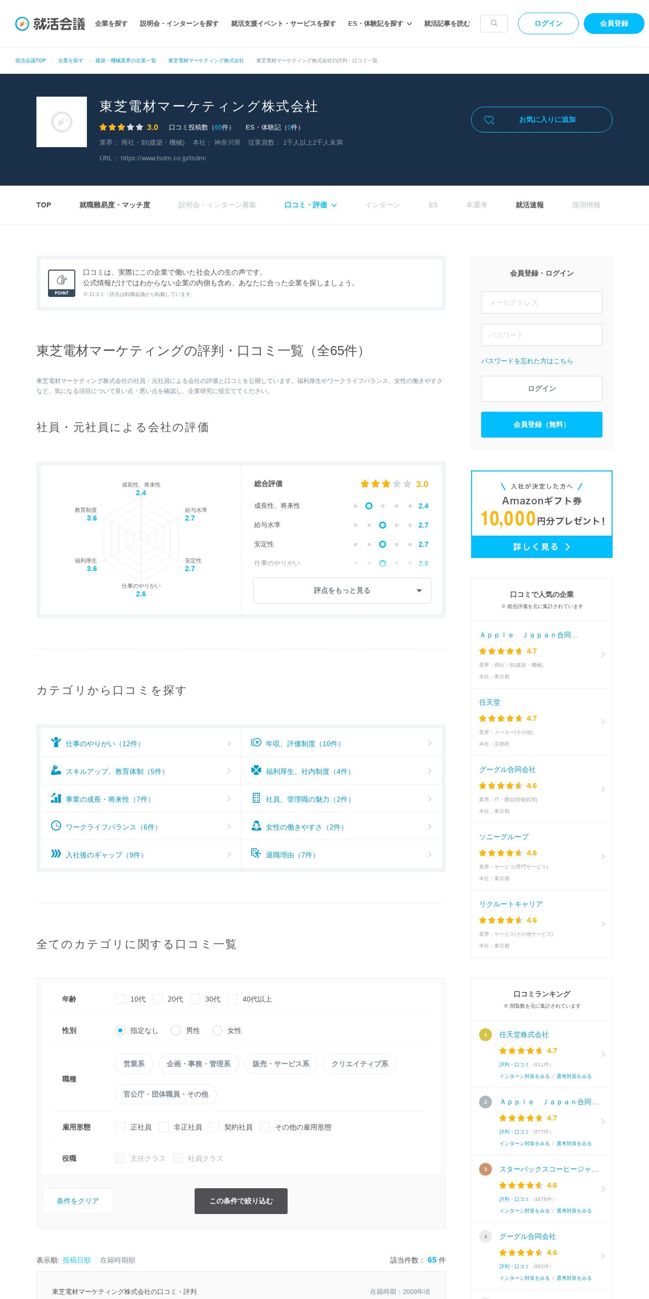
Task: Click the パスワード input field
Action: click(542, 335)
